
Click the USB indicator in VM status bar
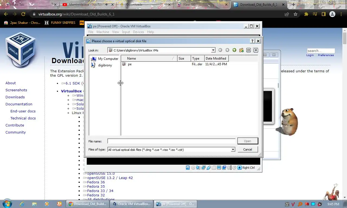208,168
